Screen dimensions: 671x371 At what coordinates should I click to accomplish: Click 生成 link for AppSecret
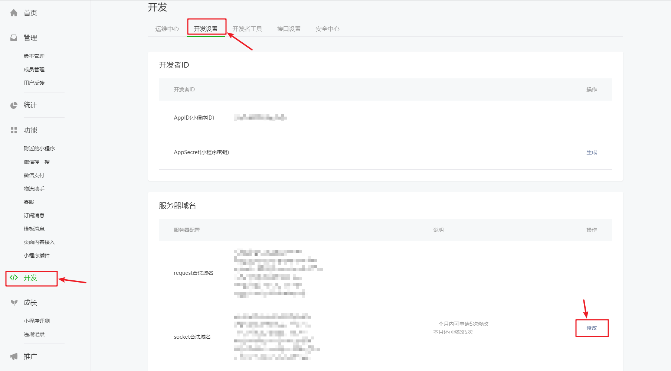tap(592, 152)
